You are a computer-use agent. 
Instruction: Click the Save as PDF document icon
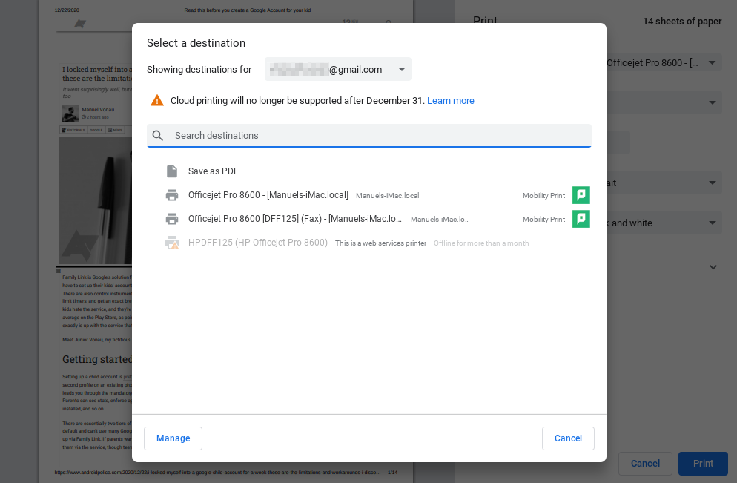click(172, 171)
